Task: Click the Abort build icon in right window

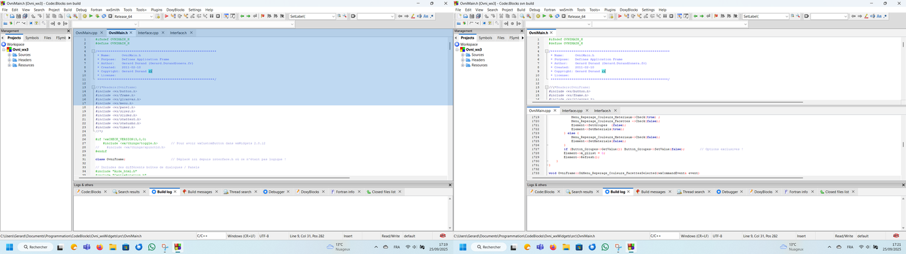Action: coord(562,16)
